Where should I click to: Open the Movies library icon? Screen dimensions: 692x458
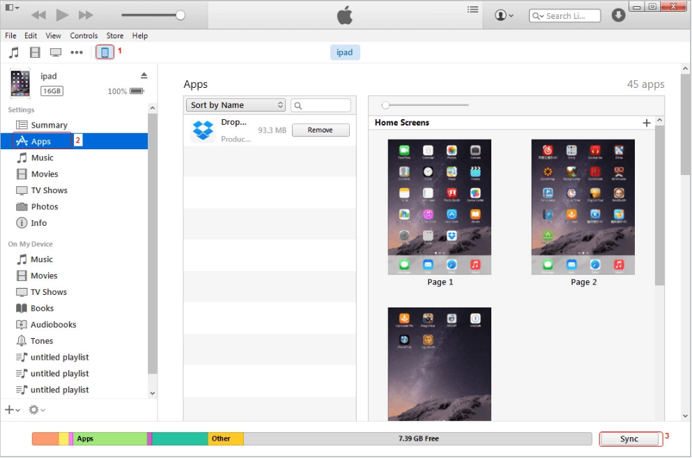click(35, 52)
